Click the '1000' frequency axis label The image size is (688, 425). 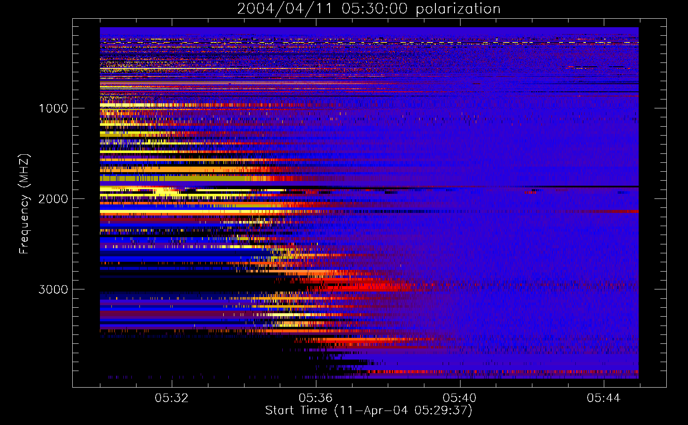point(53,108)
